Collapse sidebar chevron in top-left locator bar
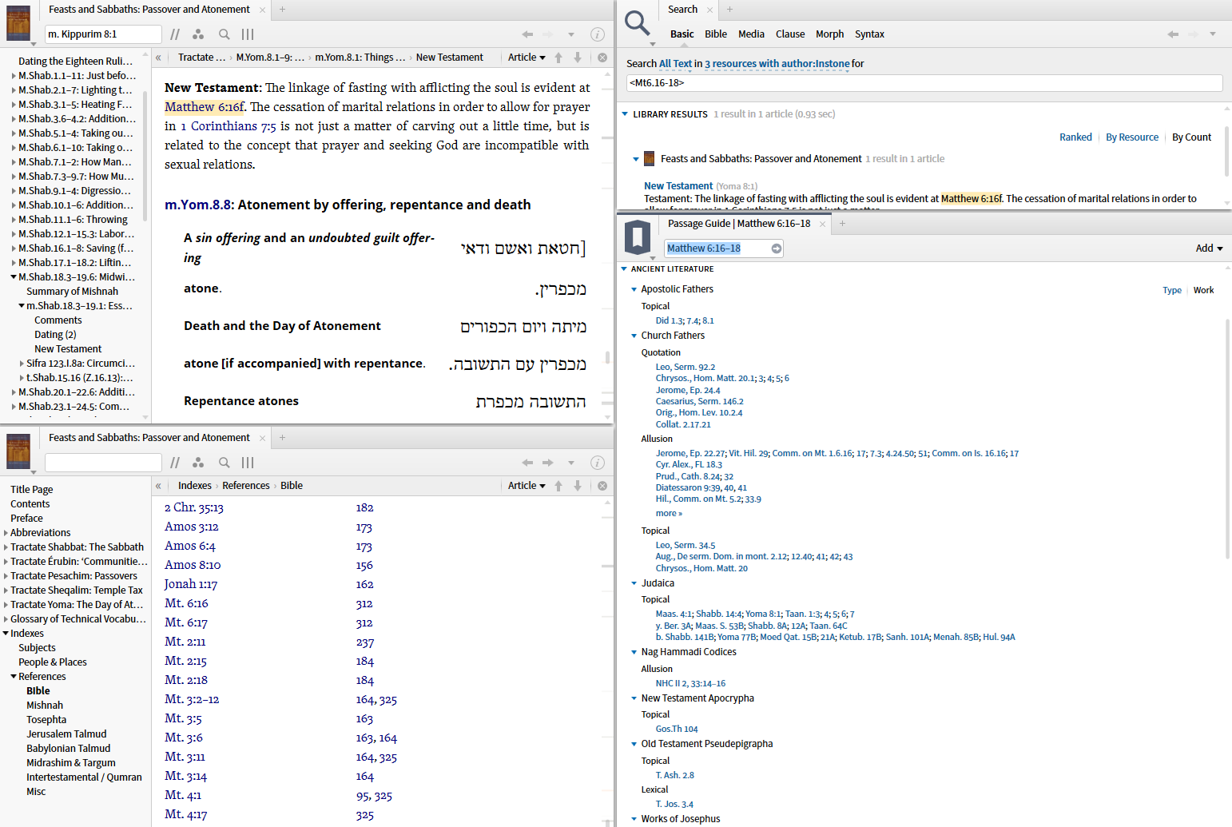The height and width of the screenshot is (827, 1232). pos(158,58)
